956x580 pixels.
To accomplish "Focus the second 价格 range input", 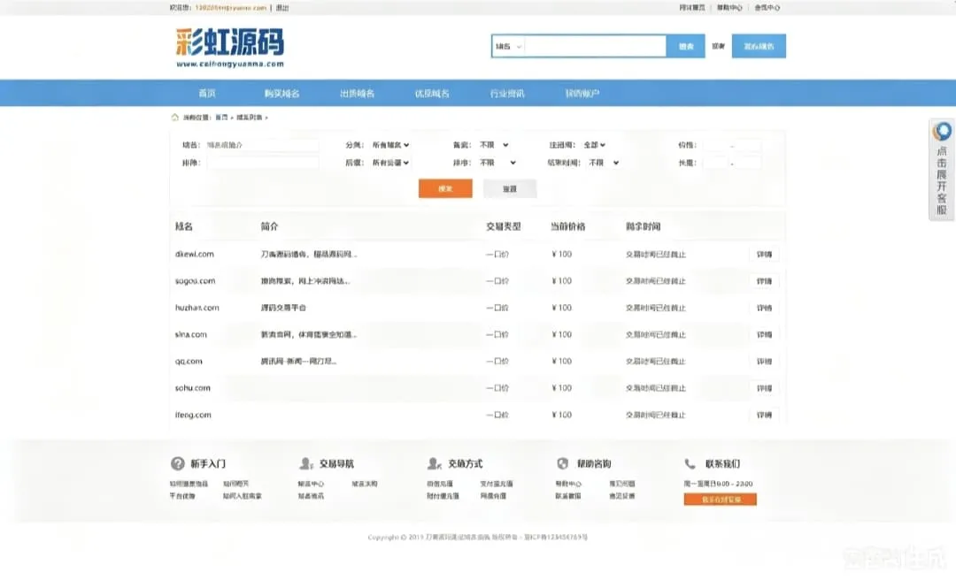I will point(748,145).
